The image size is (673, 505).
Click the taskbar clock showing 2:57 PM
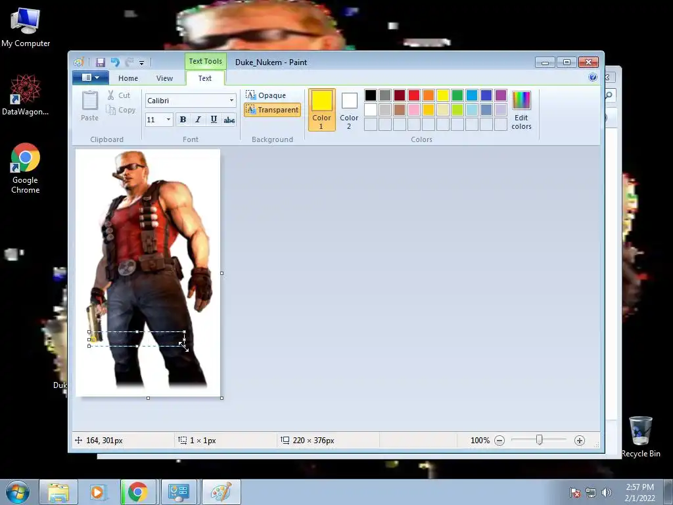[639, 493]
